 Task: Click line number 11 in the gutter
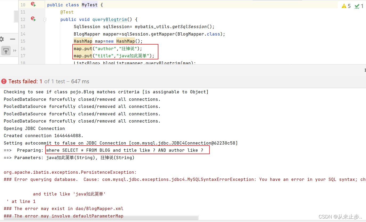coord(23,12)
